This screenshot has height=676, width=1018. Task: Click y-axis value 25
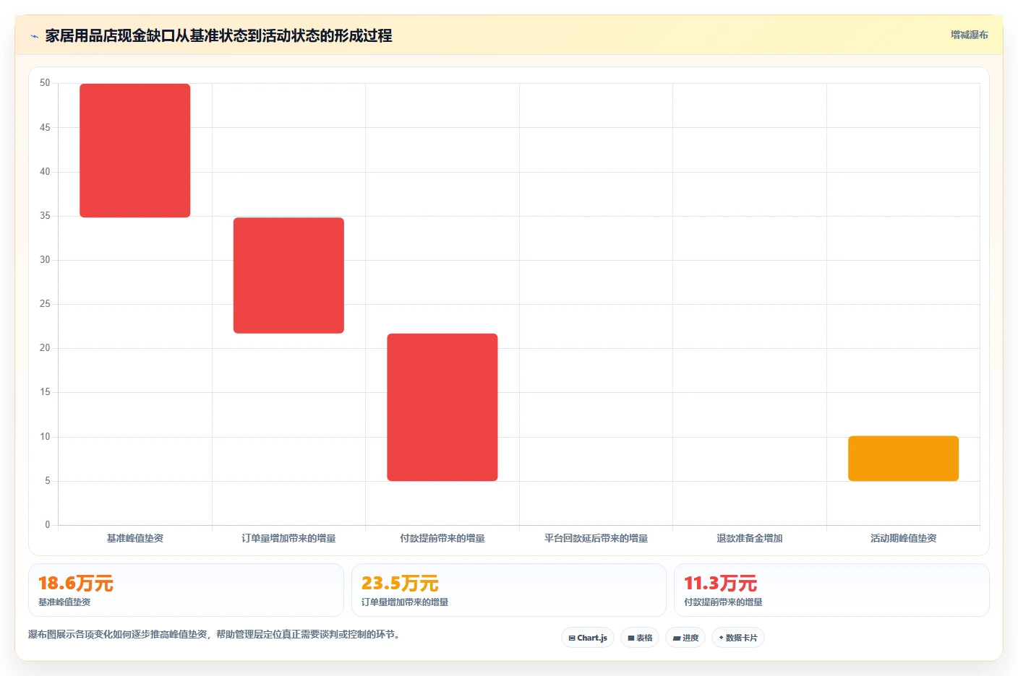45,304
